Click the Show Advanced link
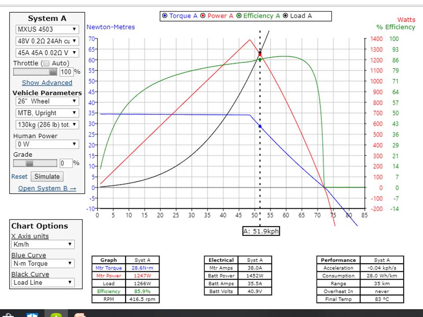This screenshot has width=423, height=317. tap(47, 82)
